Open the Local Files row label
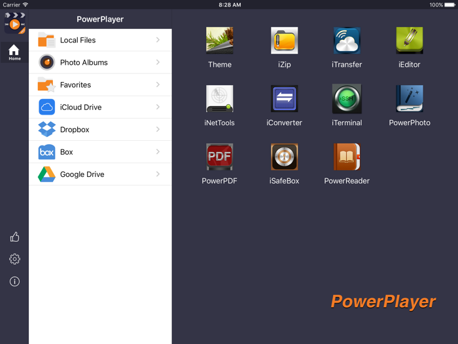This screenshot has height=344, width=458. coord(78,40)
